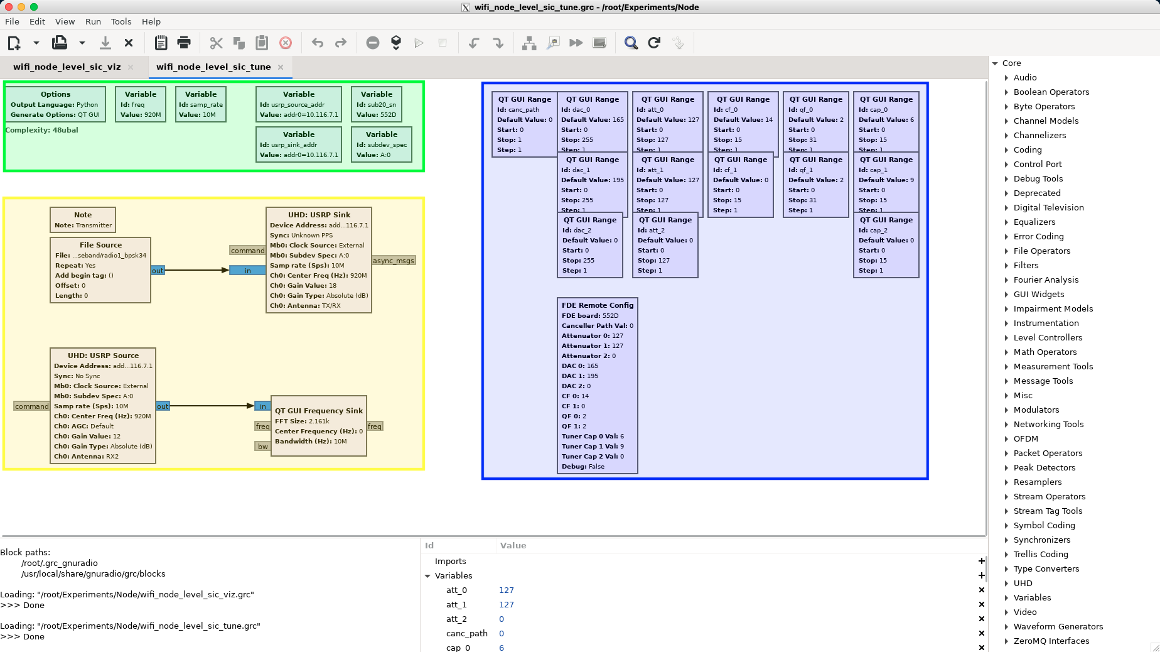Collapse the Variables section in the panel

(x=427, y=576)
